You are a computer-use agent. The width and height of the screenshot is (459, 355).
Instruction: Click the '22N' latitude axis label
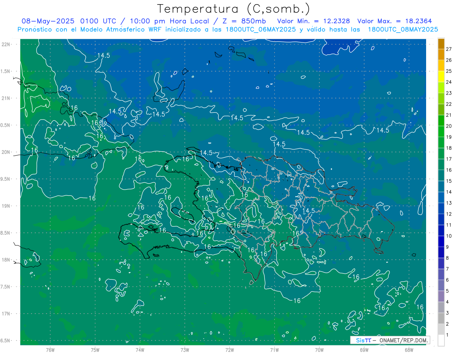click(x=6, y=44)
